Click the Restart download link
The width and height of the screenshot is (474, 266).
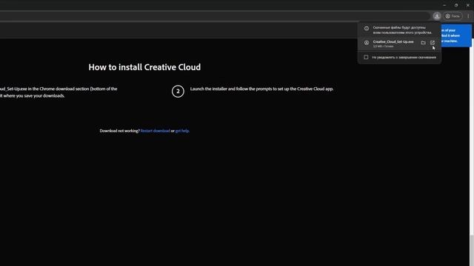[x=155, y=131]
